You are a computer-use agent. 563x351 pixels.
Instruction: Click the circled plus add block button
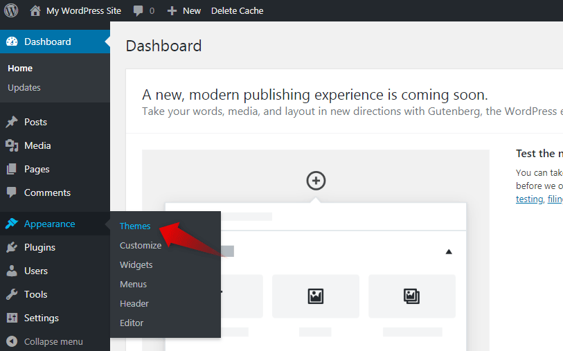tap(316, 181)
